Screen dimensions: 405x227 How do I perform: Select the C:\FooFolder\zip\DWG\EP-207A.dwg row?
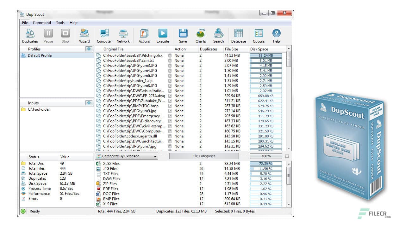click(190, 96)
